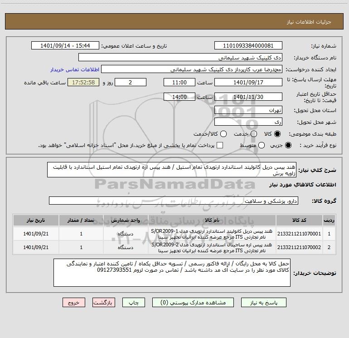Click the اطلاعات کالاهای مورد نیاز section heading

pos(303,185)
